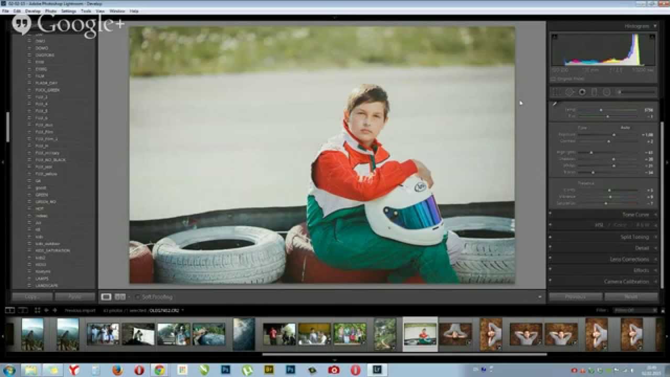The width and height of the screenshot is (670, 377).
Task: Select the Radial Filter tool
Action: [x=607, y=92]
